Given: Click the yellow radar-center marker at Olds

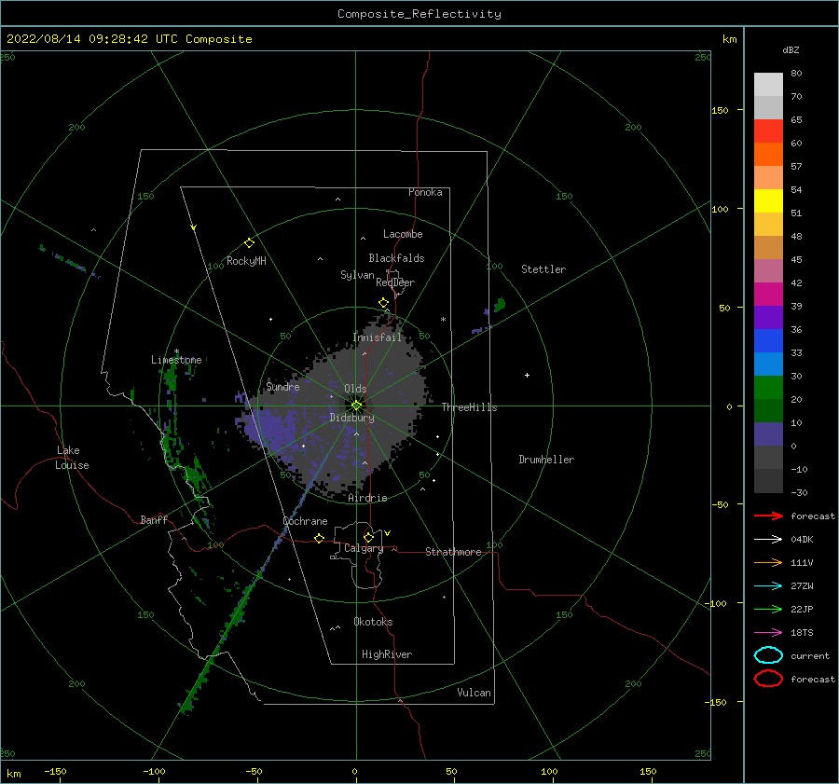Looking at the screenshot, I should (356, 406).
